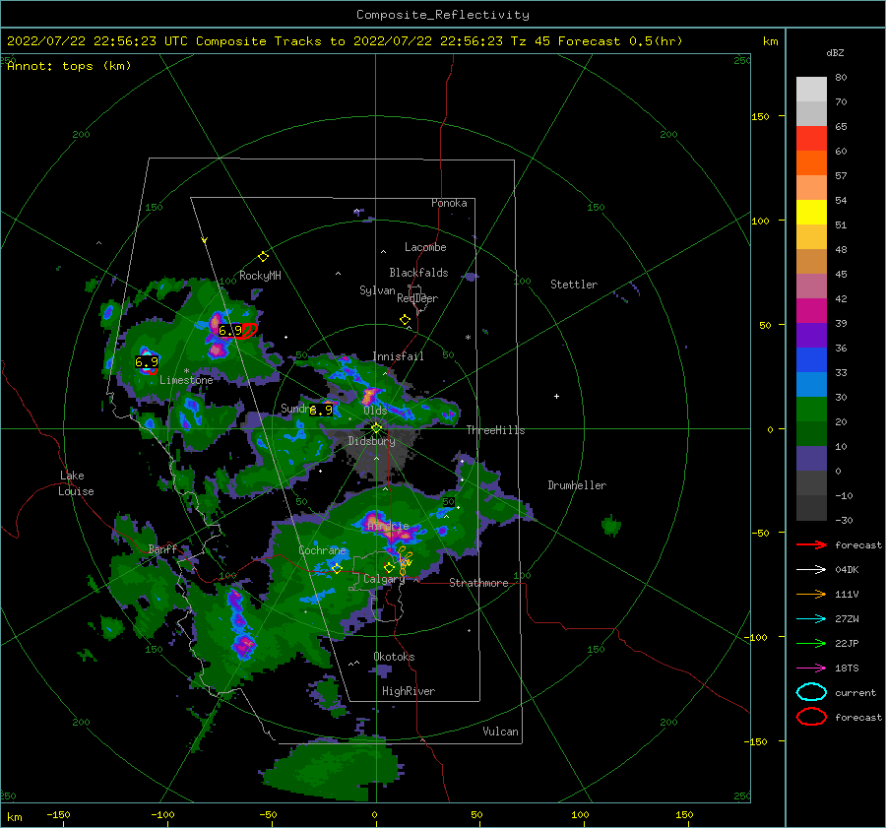
Task: Click the RedDeer map label
Action: coord(417,298)
